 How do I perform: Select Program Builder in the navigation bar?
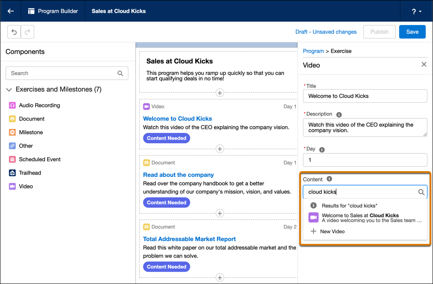coord(53,11)
